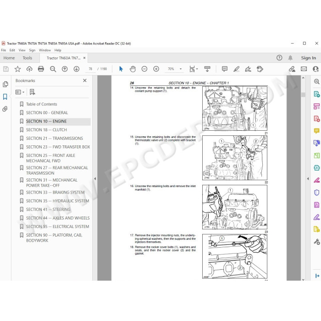Click the Save file icon
321x321 pixels.
pyautogui.click(x=6, y=69)
